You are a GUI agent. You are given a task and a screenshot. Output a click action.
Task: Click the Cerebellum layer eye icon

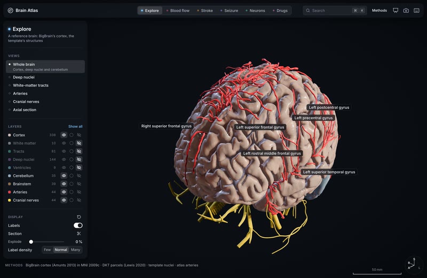[x=64, y=176]
